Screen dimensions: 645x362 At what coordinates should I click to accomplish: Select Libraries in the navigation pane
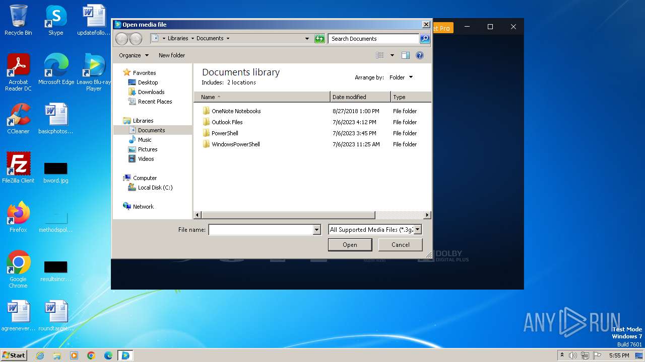pos(143,121)
